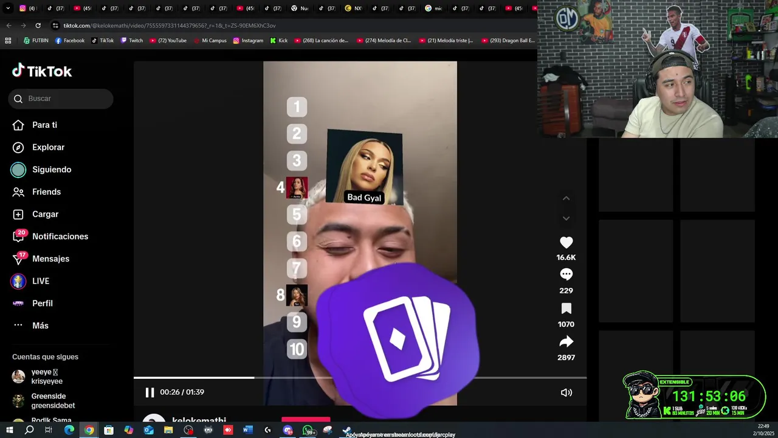Like the video with the heart icon
The width and height of the screenshot is (778, 438).
[x=566, y=243]
